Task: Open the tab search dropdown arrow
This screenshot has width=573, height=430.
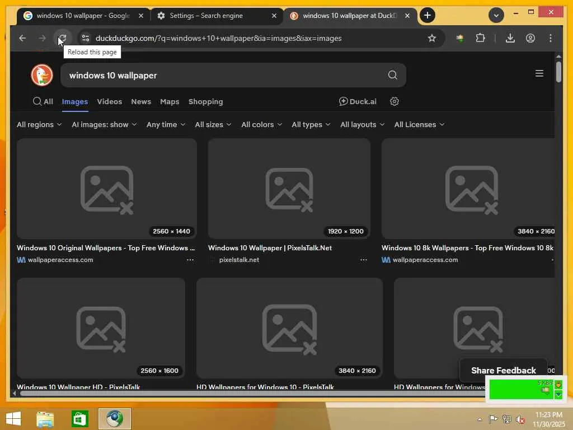Action: (x=496, y=15)
